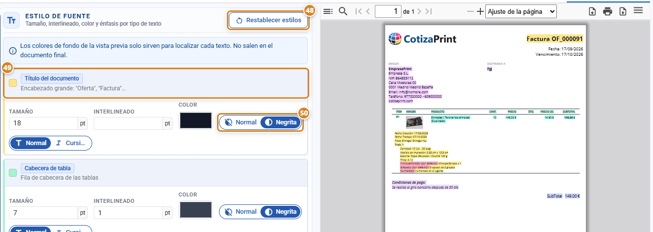This screenshot has width=653, height=232.
Task: Click the yellow marker of Título del documento
Action: click(x=13, y=83)
